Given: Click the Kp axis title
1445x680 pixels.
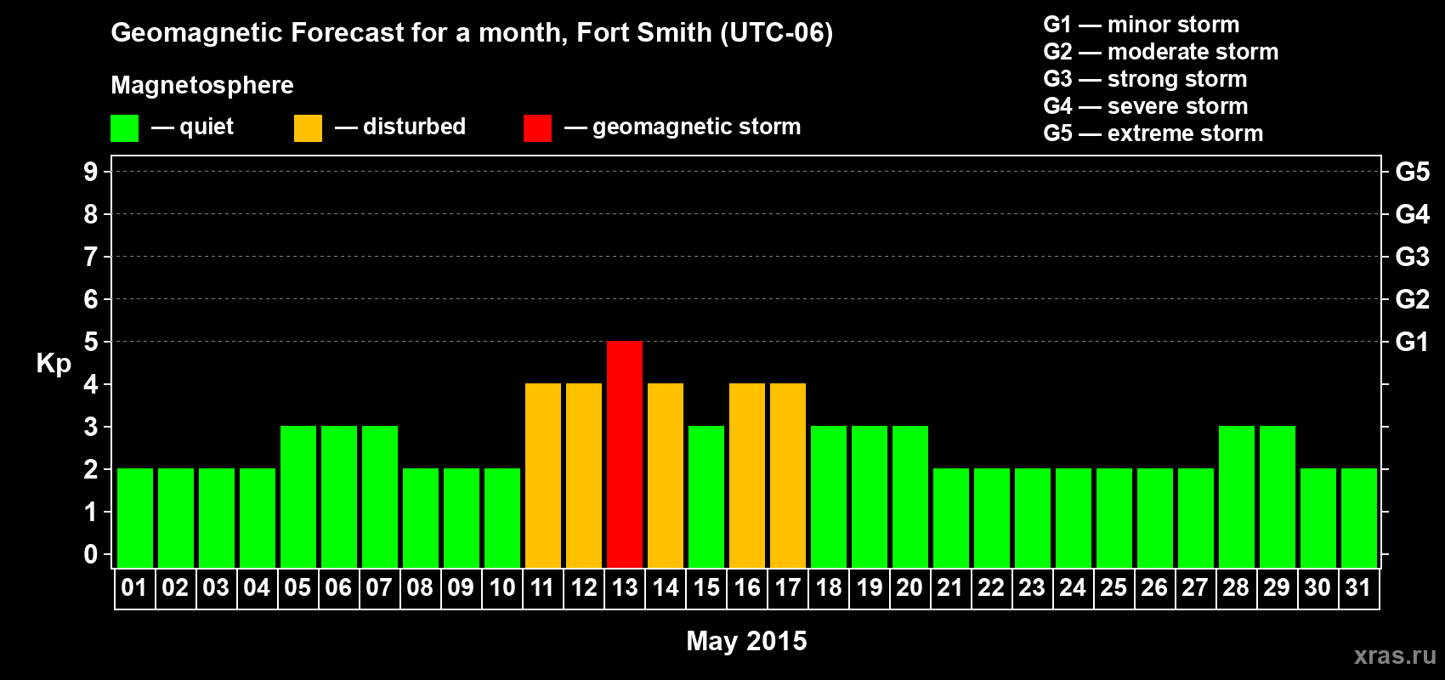Looking at the screenshot, I should point(54,364).
